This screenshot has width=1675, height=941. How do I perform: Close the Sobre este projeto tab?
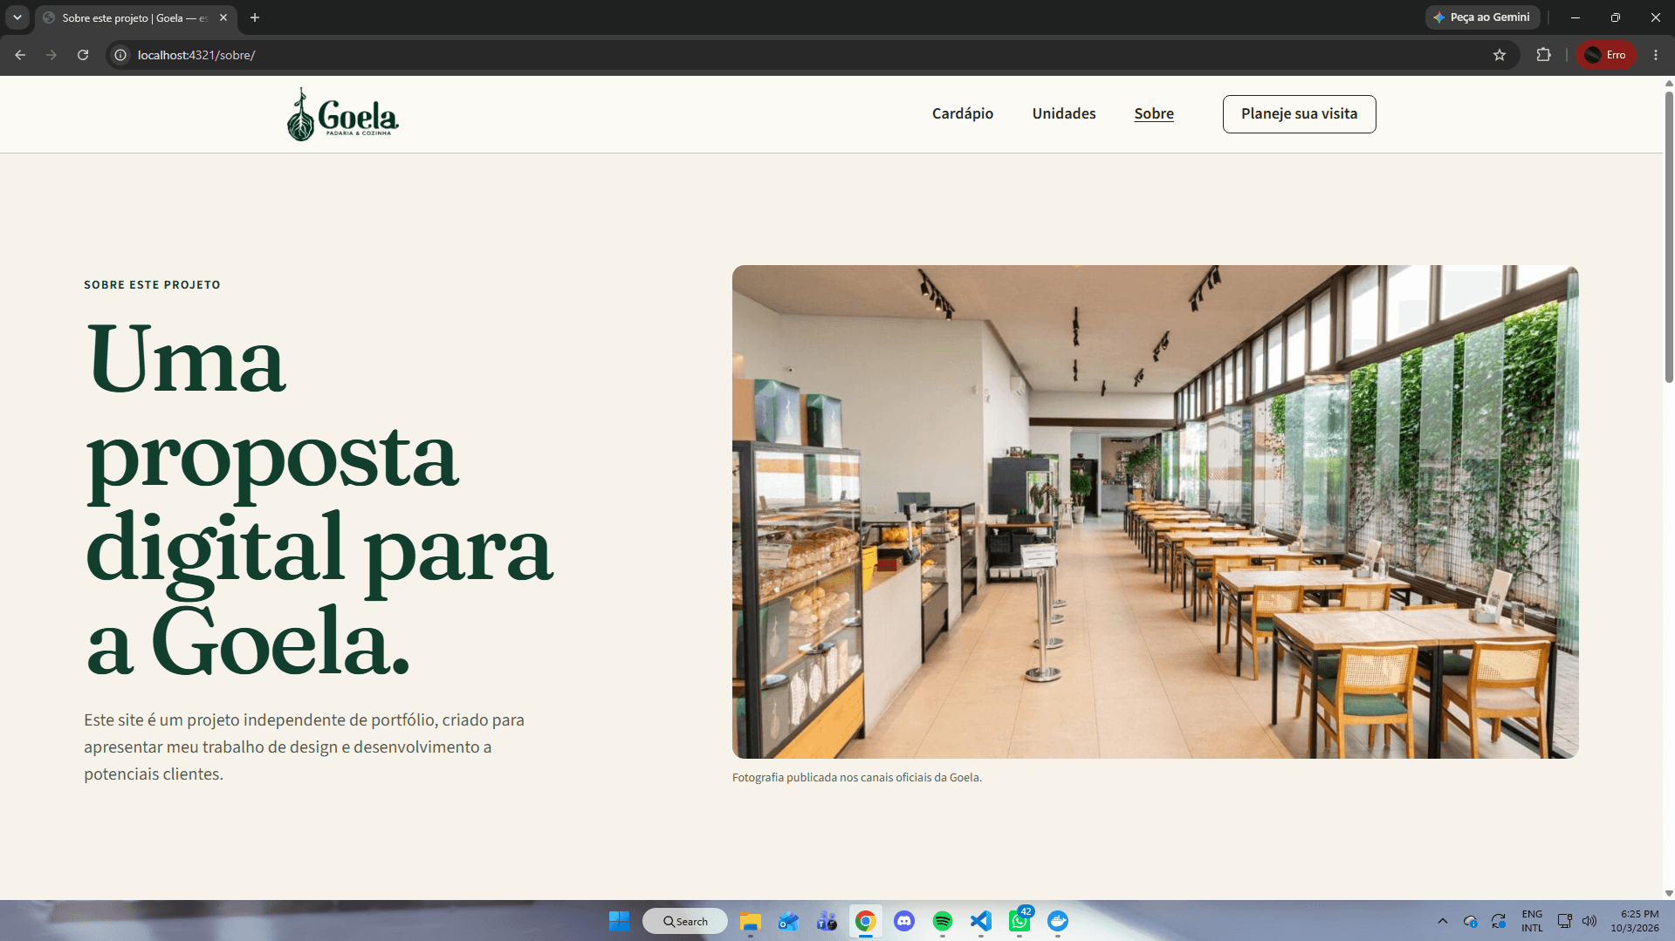coord(223,17)
